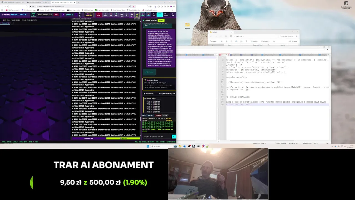The width and height of the screenshot is (355, 200).
Task: Click the Rename icon in File Explorer
Action: pyautogui.click(x=236, y=41)
